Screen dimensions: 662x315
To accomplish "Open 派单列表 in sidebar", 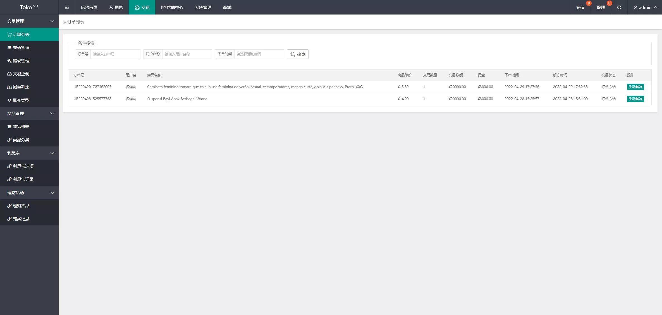I will click(21, 87).
